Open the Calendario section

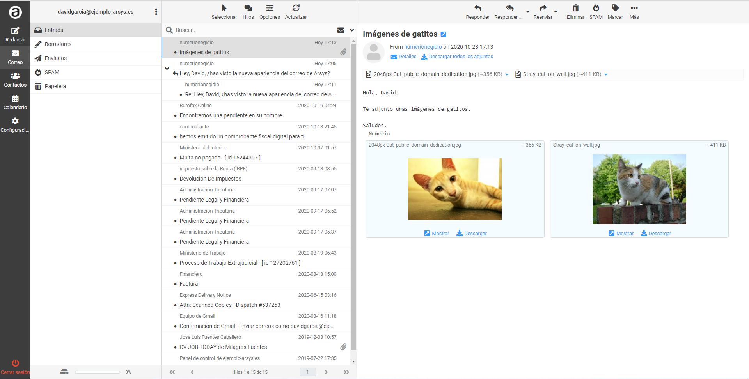(x=15, y=102)
